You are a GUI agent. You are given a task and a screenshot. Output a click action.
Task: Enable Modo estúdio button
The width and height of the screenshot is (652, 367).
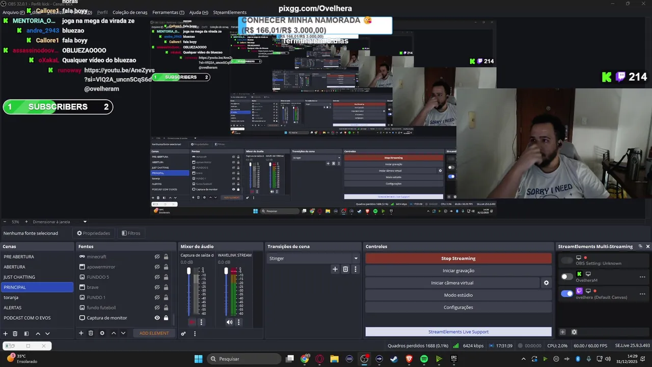pyautogui.click(x=458, y=295)
